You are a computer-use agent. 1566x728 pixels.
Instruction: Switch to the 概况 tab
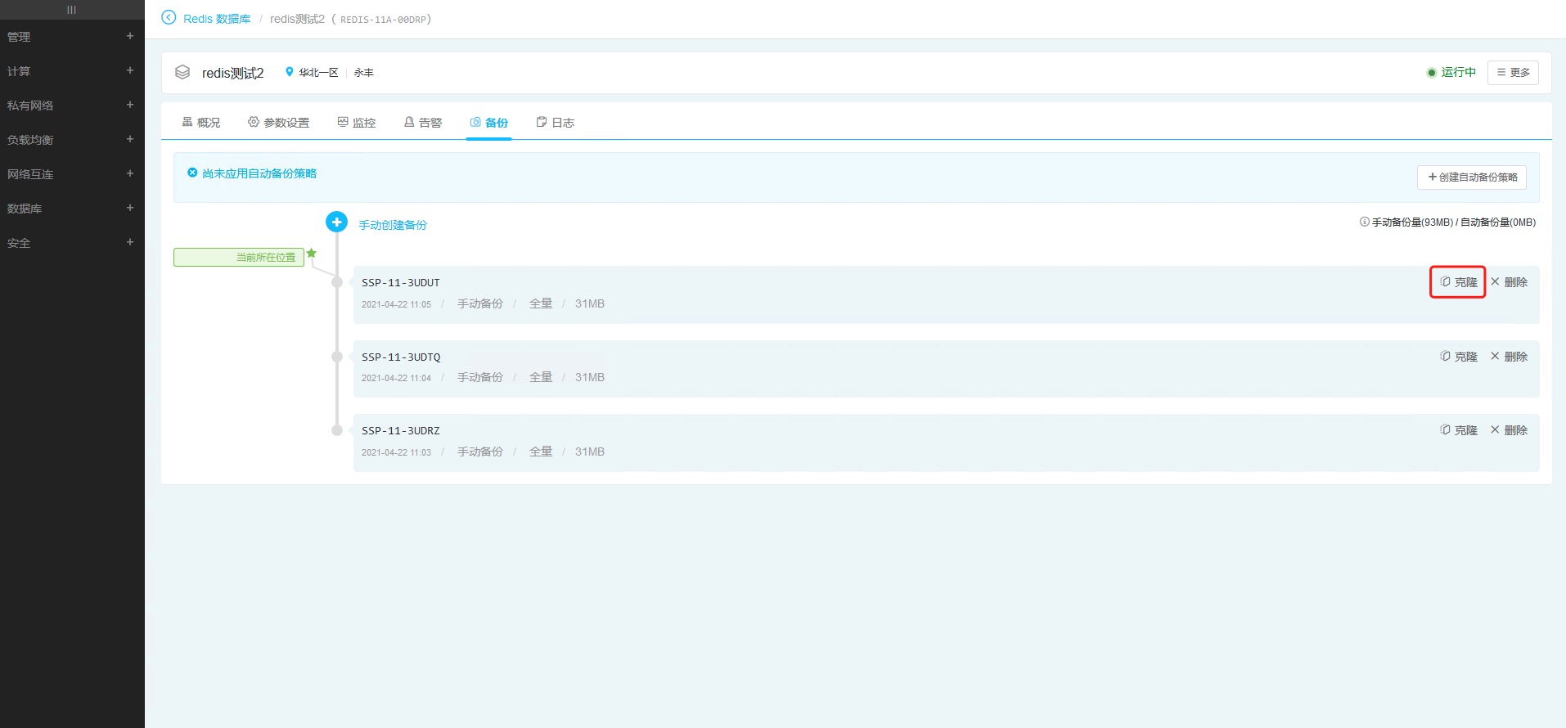201,123
